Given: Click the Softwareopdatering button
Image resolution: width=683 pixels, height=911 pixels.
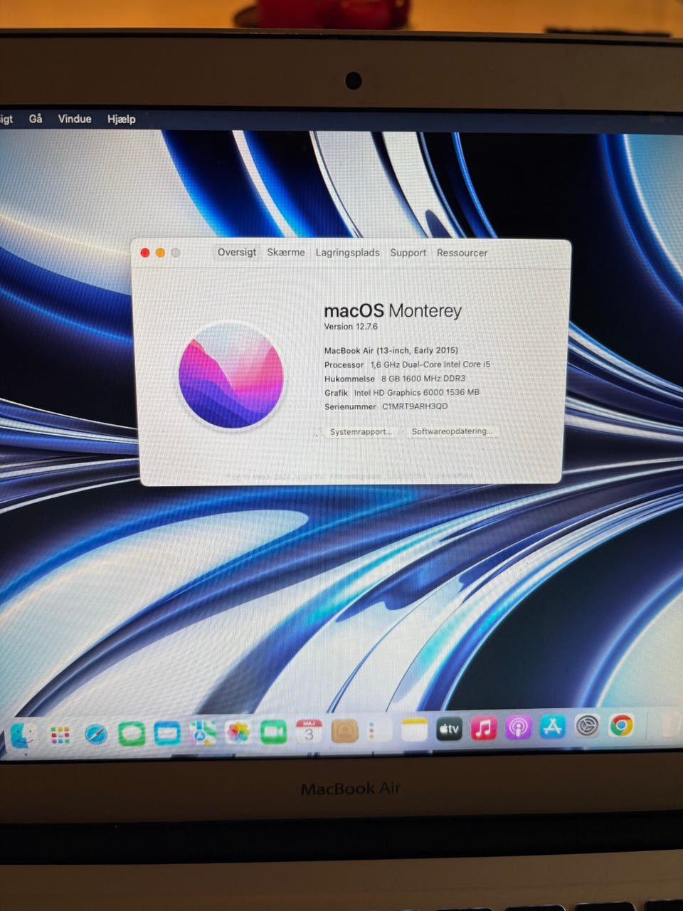Looking at the screenshot, I should click(452, 431).
